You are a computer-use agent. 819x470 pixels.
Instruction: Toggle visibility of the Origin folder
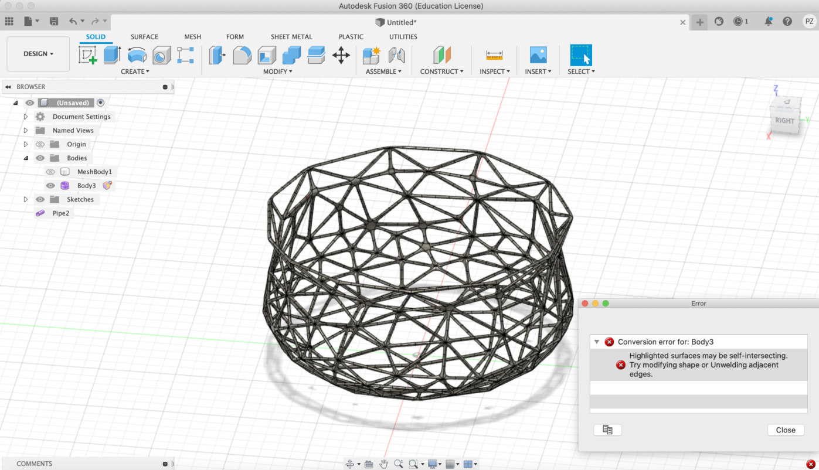40,144
